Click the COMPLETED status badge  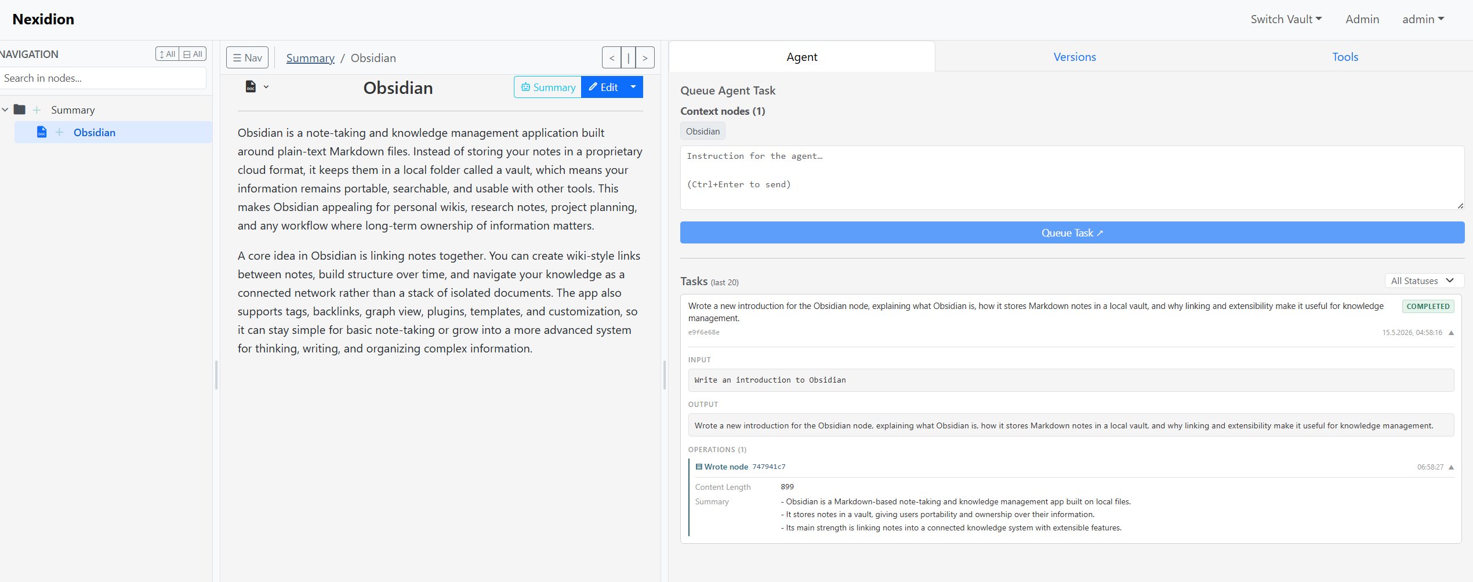(x=1428, y=306)
